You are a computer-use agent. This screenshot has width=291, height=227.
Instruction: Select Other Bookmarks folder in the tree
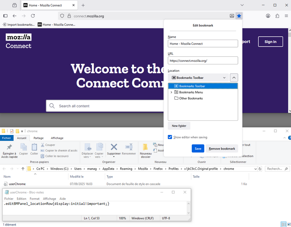coord(191,99)
